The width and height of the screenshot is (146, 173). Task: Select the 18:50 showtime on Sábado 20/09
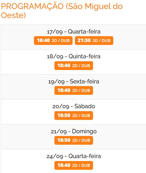[74, 116]
